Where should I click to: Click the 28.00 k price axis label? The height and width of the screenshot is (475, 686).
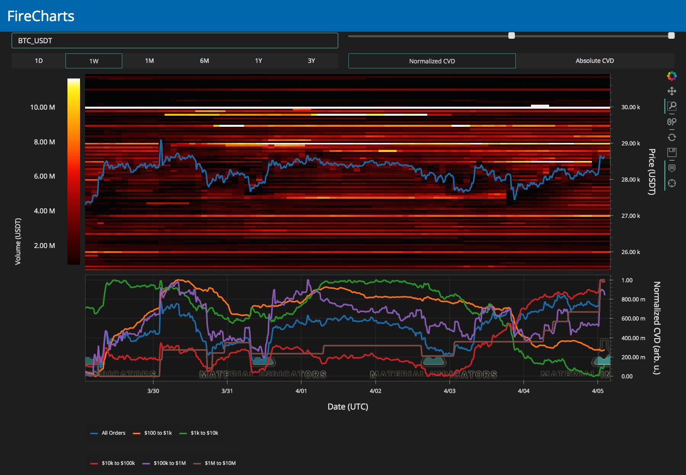[x=631, y=180]
